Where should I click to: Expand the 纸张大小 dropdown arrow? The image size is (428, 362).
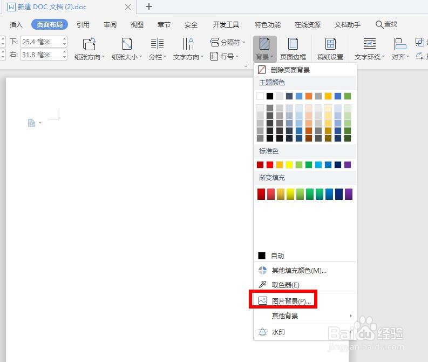[x=140, y=57]
